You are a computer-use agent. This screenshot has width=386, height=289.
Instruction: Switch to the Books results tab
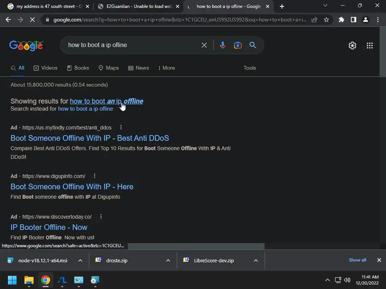pos(78,68)
